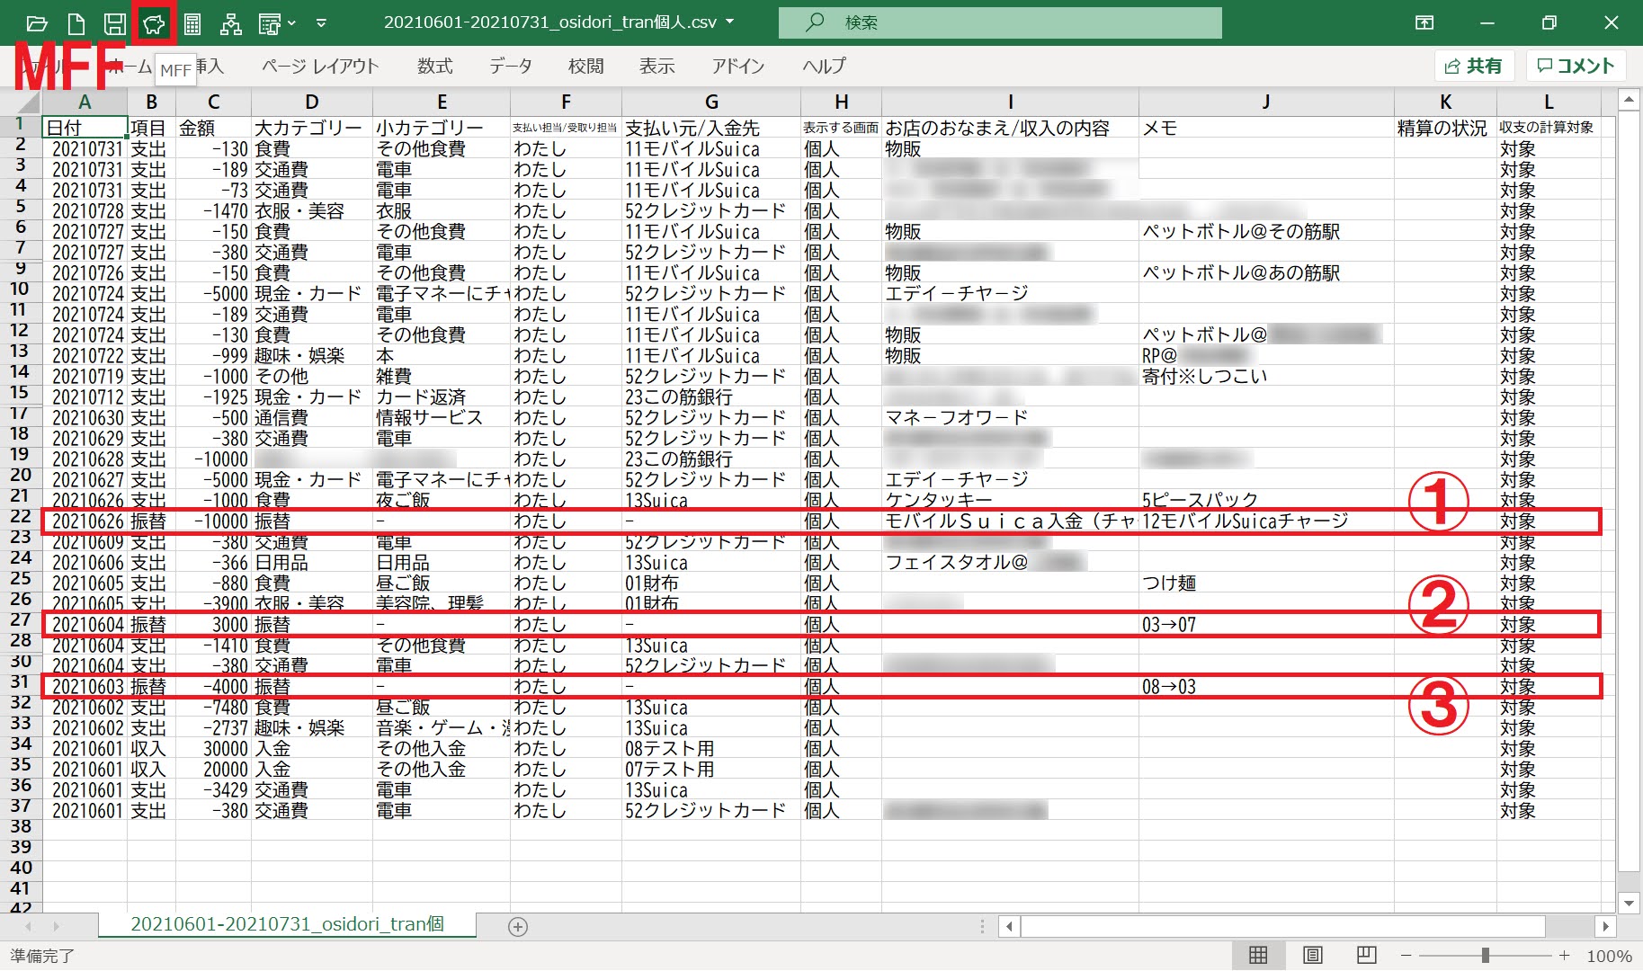
Task: Select column J header
Action: (1265, 102)
